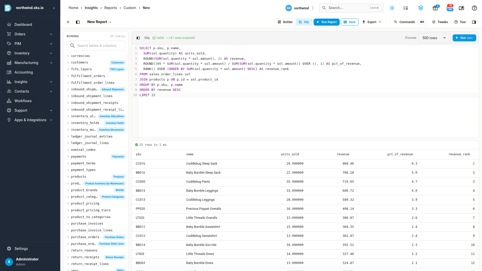Image resolution: width=482 pixels, height=271 pixels.
Task: Click the back arrow beside New Report
Action: click(68, 22)
